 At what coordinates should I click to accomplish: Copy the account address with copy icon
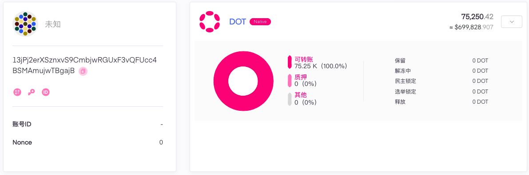click(83, 71)
